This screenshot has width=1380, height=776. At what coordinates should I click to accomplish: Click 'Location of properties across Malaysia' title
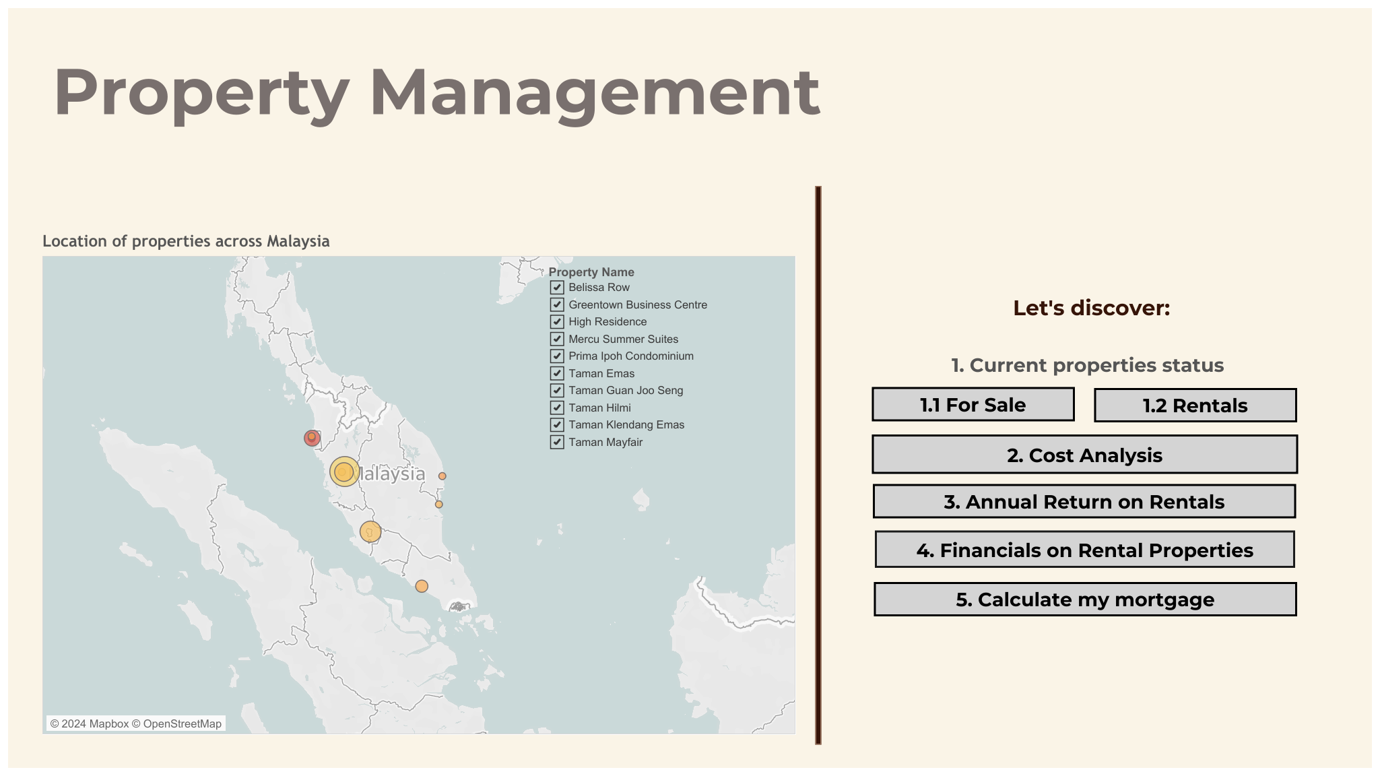186,241
